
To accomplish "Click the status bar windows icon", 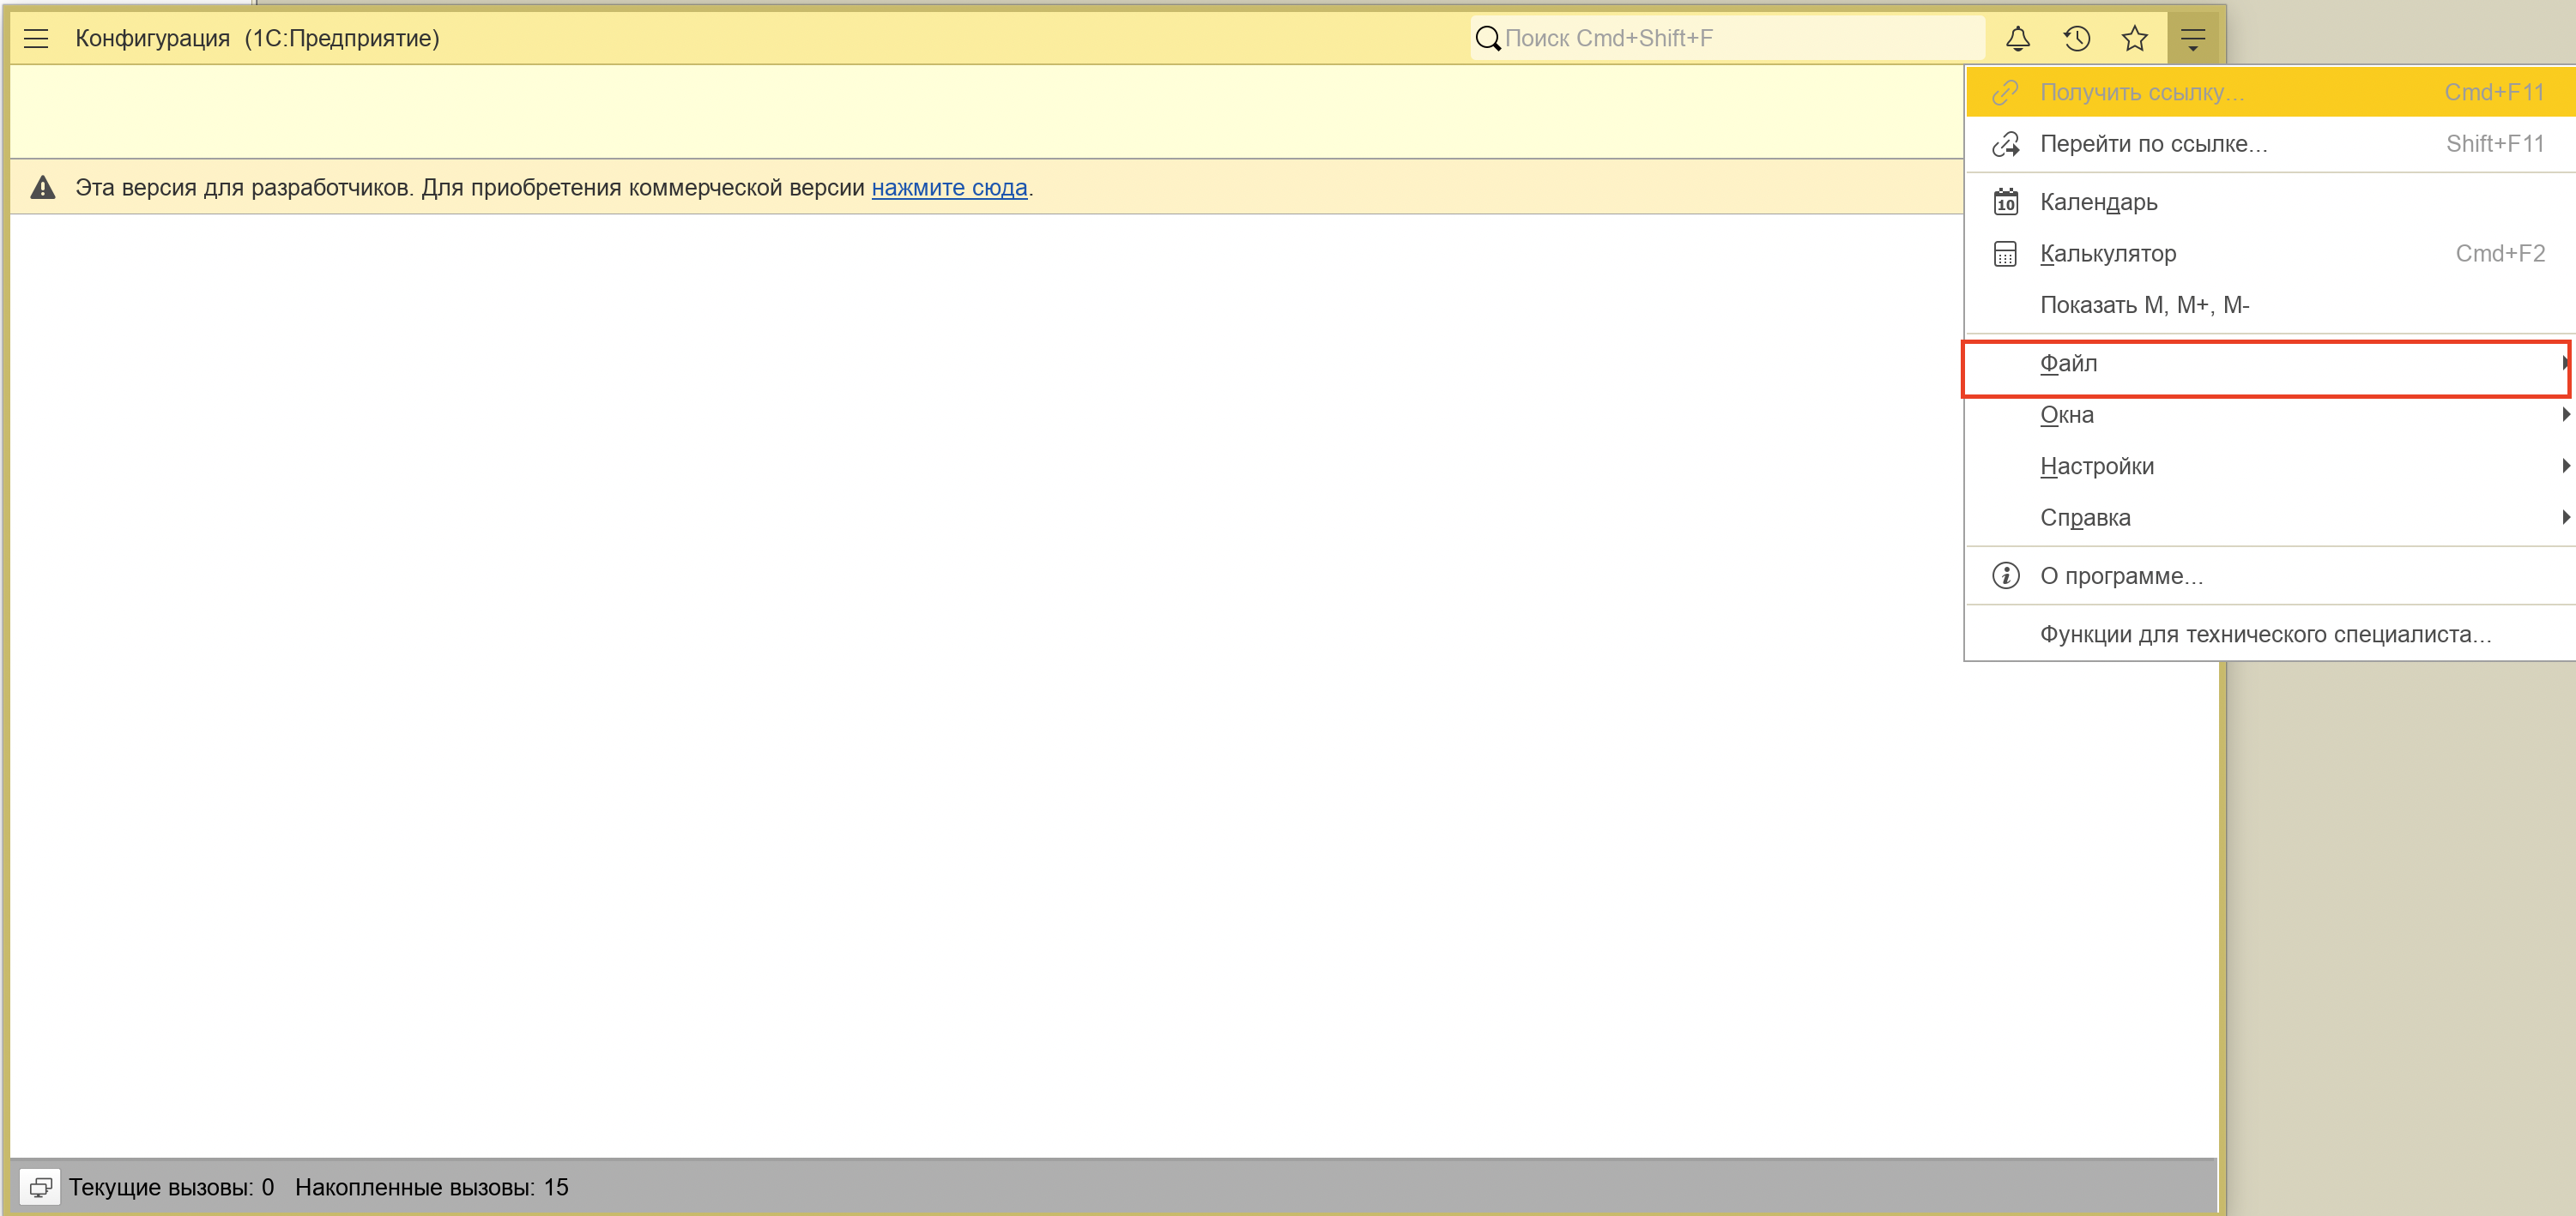I will (40, 1187).
